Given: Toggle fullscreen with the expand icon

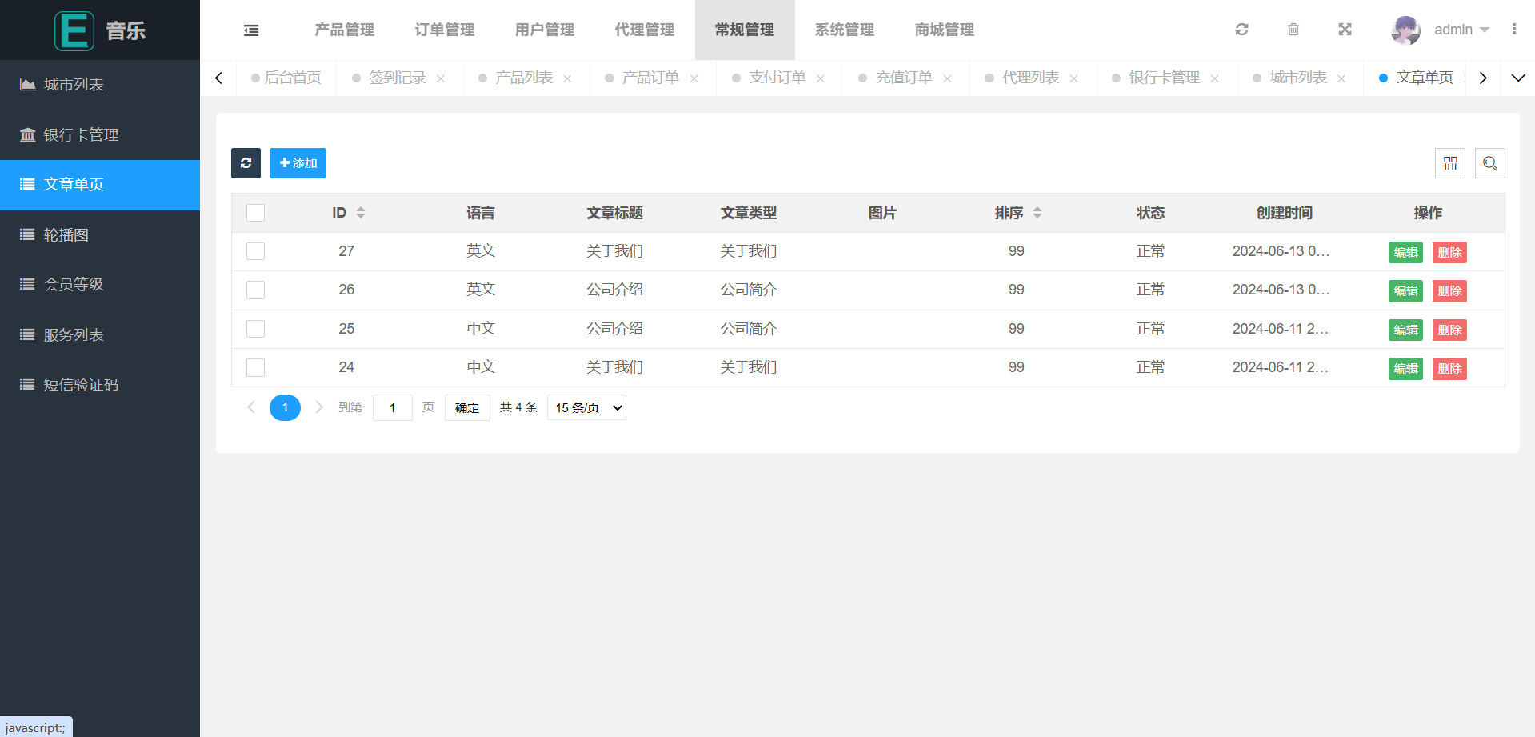Looking at the screenshot, I should (x=1345, y=30).
